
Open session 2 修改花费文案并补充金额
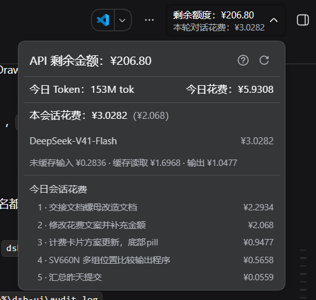pos(92,225)
